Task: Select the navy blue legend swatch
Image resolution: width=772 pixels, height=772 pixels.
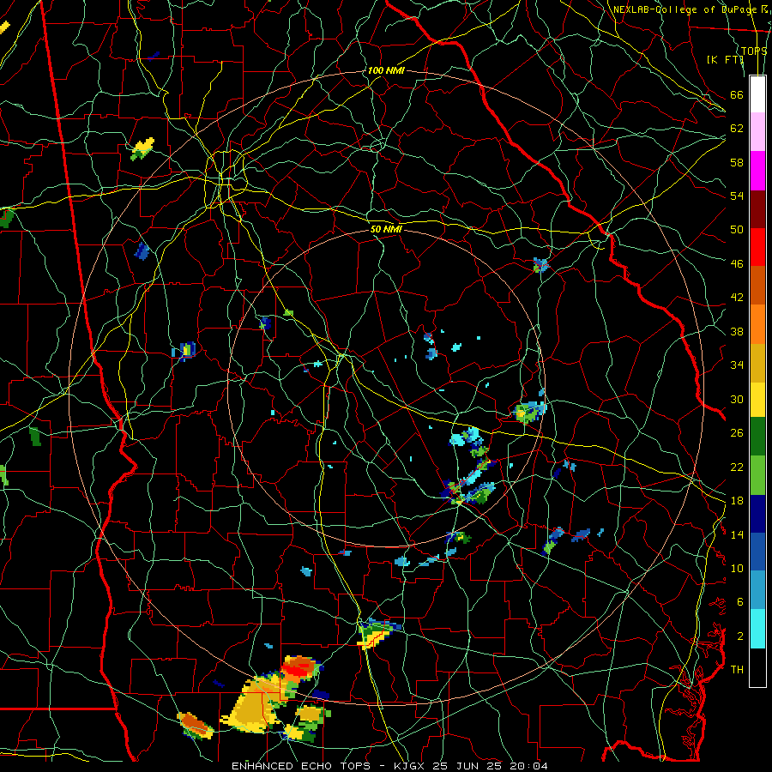Action: (x=757, y=514)
